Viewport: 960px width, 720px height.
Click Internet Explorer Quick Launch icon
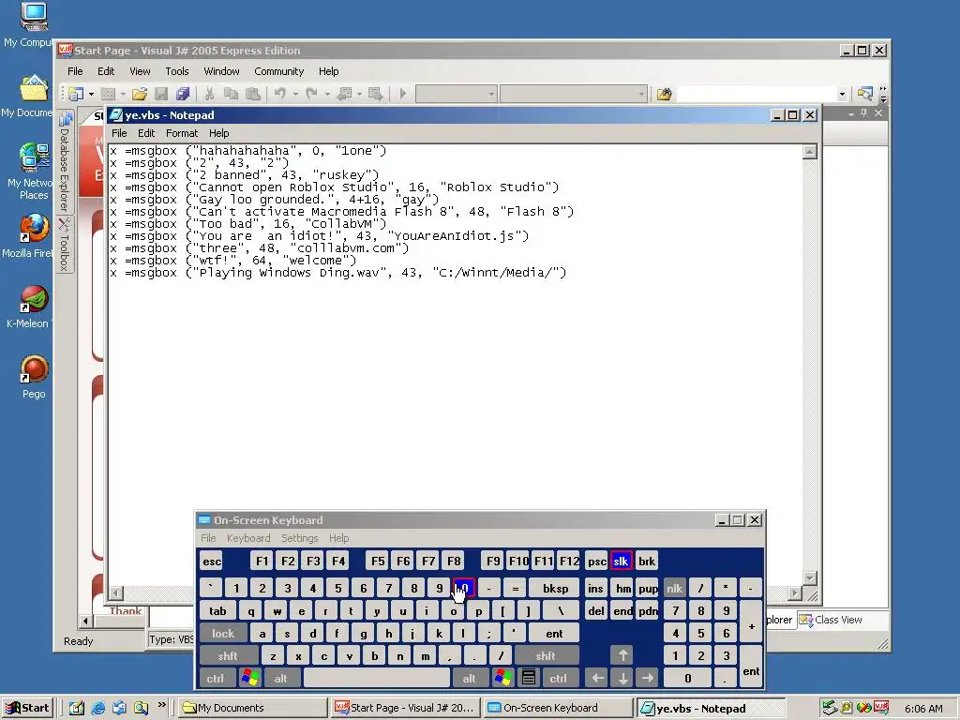point(97,708)
